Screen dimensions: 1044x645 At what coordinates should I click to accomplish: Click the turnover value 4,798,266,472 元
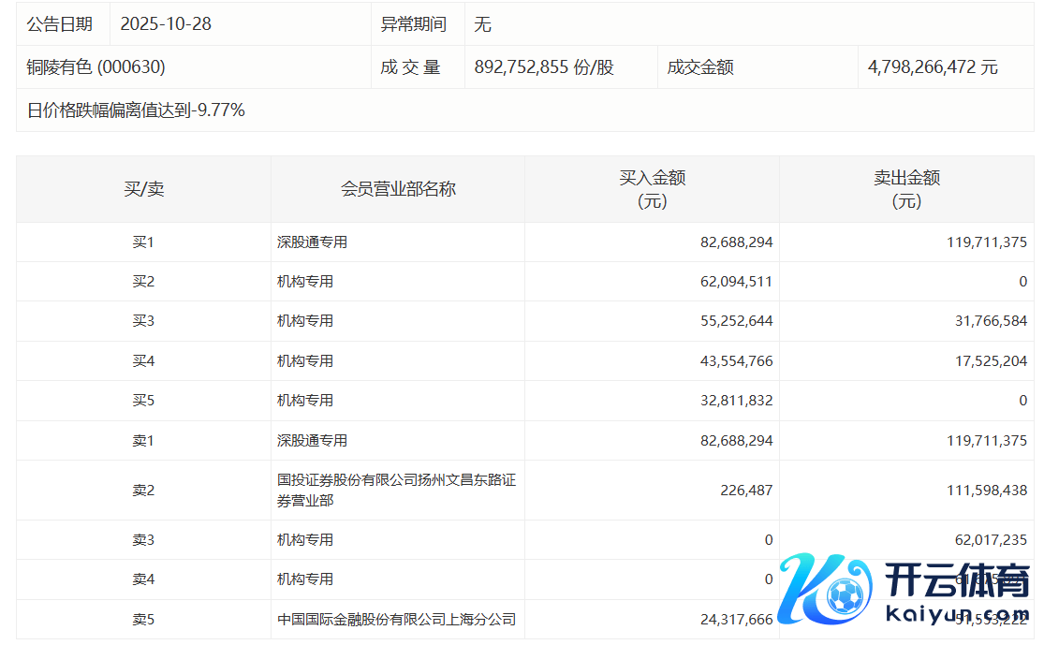[933, 67]
